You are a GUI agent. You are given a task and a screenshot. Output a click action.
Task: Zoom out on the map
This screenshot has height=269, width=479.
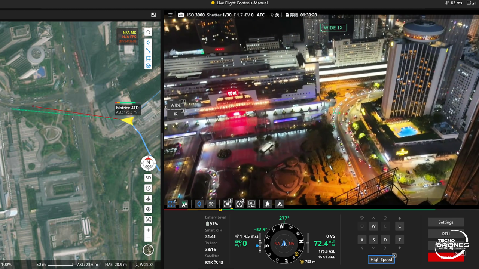[x=148, y=238]
